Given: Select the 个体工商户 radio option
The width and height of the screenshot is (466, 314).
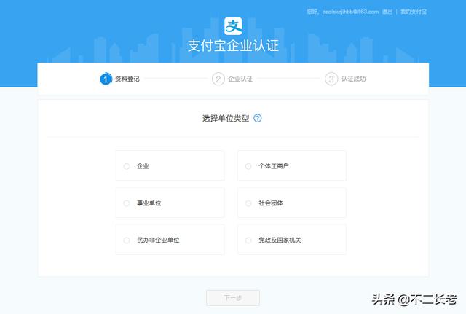Looking at the screenshot, I should point(248,166).
